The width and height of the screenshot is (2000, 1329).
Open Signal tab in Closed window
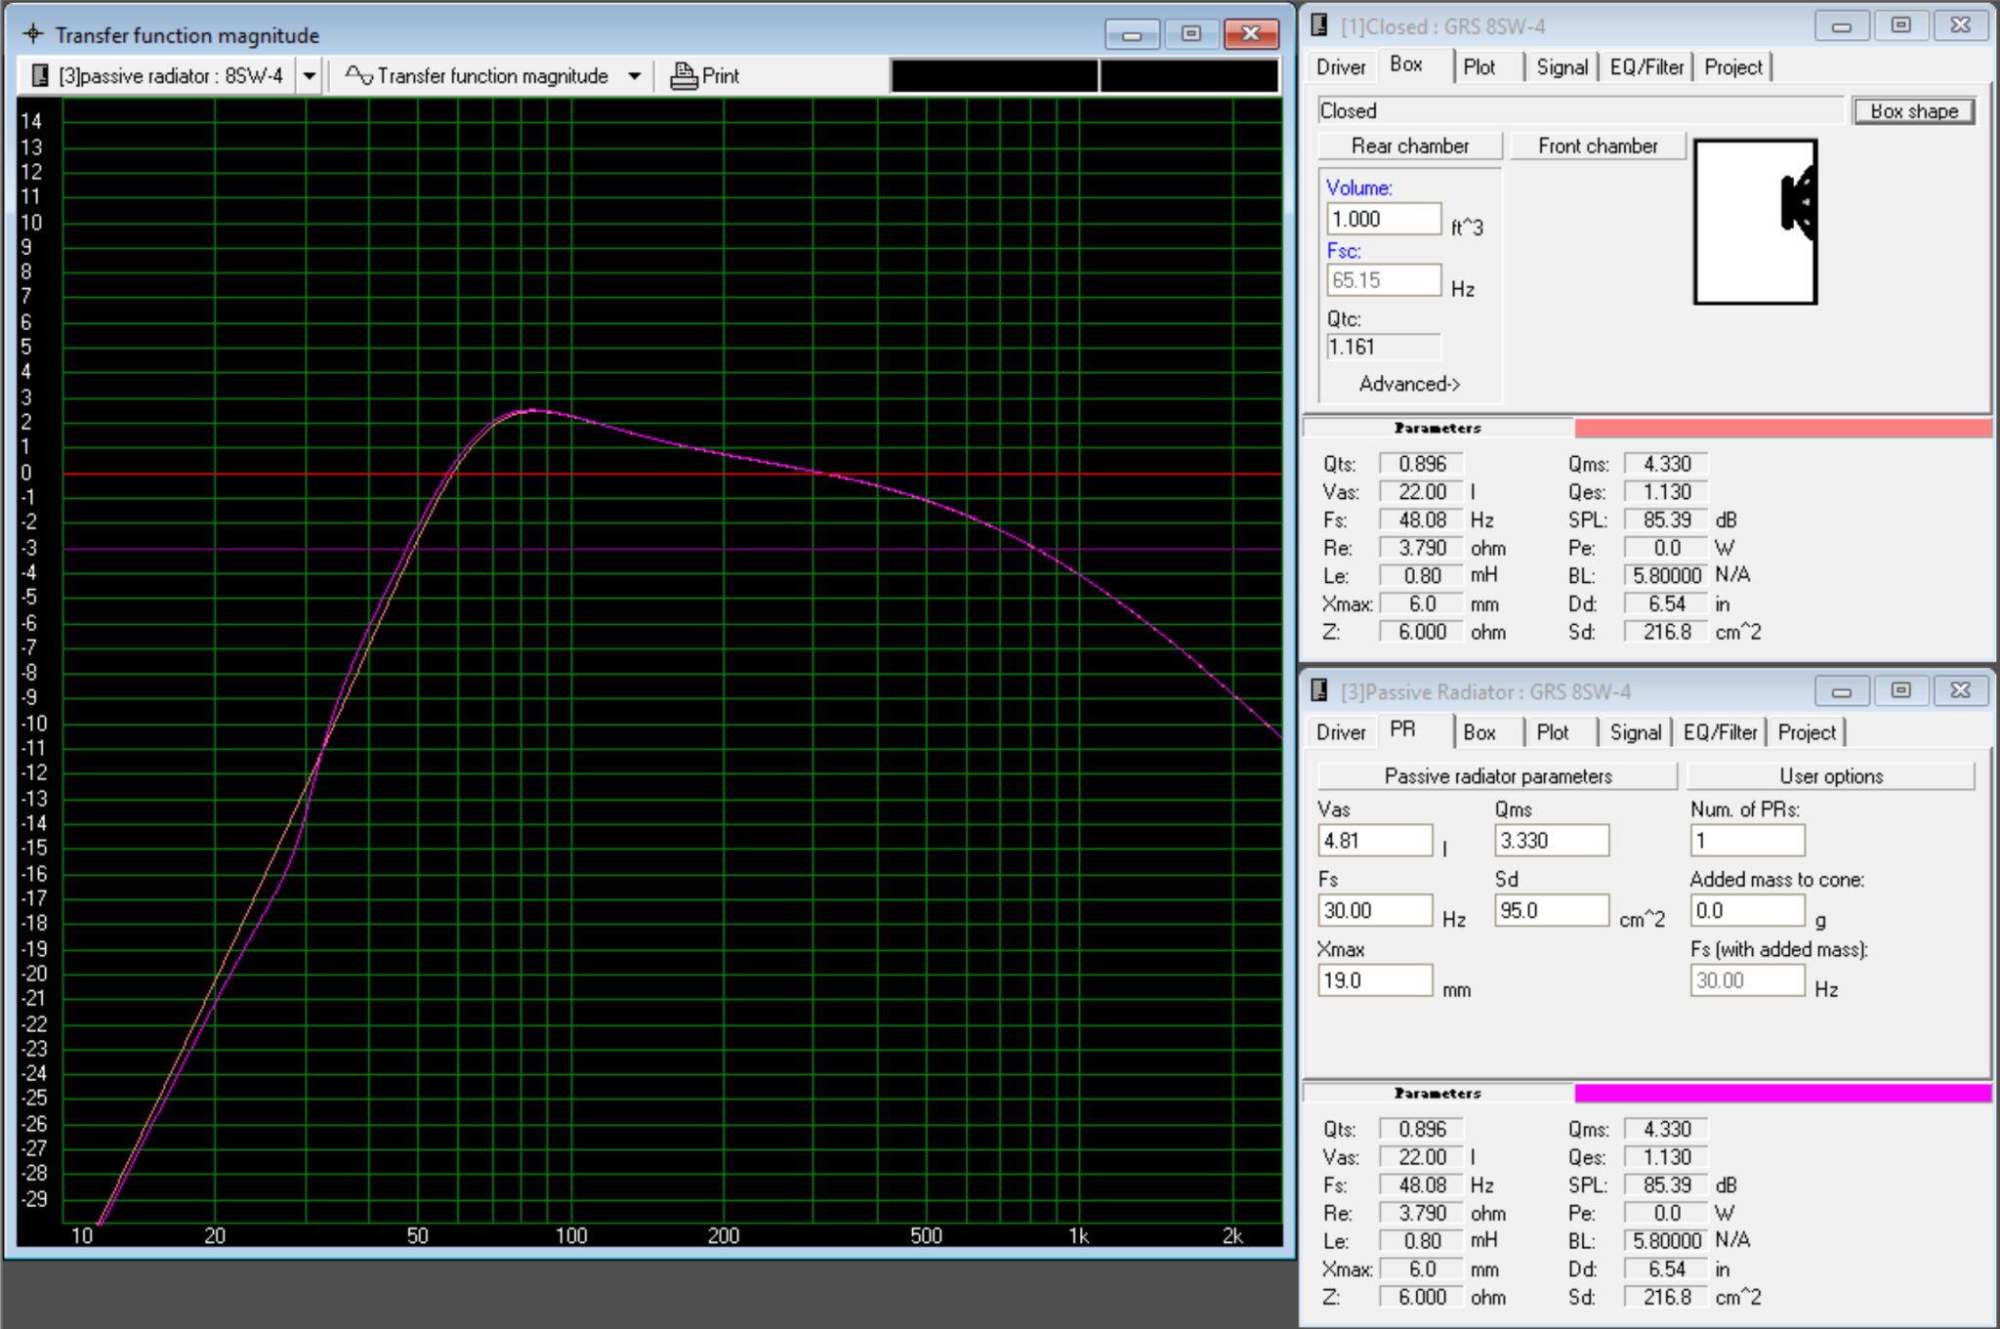(x=1562, y=67)
